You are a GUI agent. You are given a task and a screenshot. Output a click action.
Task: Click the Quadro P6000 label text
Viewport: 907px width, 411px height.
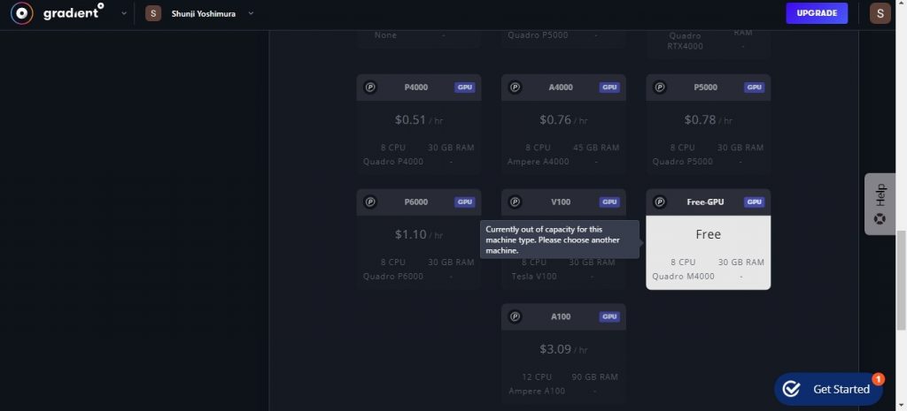click(393, 277)
